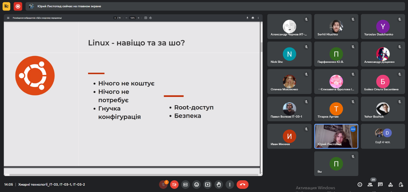Viewport: 408px width, 192px height.
Task: Click the 'Нічого не коштує' bullet
Action: click(x=126, y=83)
